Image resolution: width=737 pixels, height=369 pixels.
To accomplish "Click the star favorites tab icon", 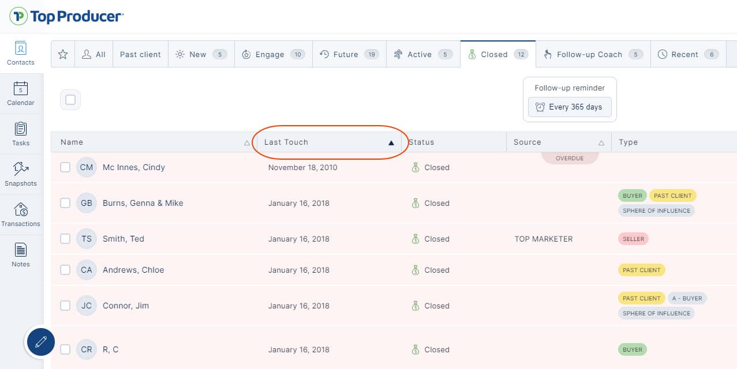I will pyautogui.click(x=63, y=54).
